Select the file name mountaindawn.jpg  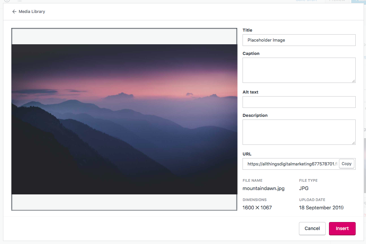point(264,188)
